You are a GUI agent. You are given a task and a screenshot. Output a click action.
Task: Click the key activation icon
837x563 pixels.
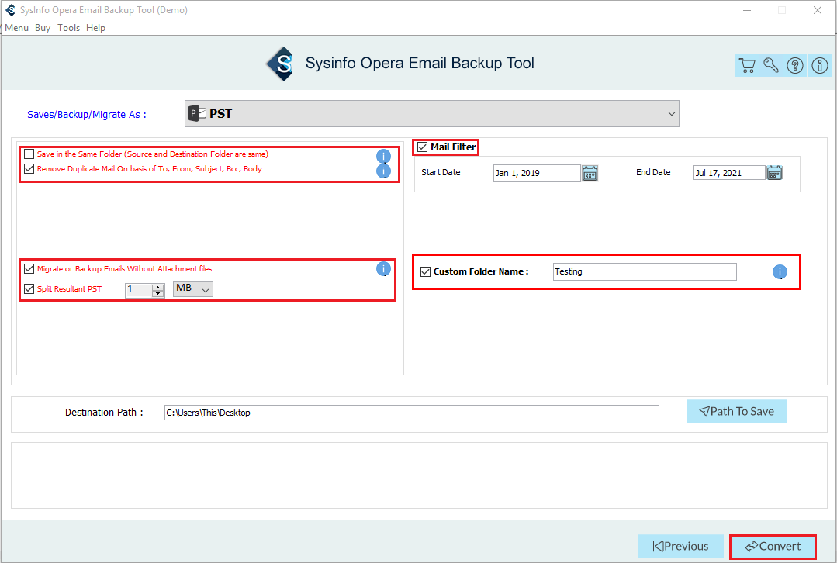771,65
